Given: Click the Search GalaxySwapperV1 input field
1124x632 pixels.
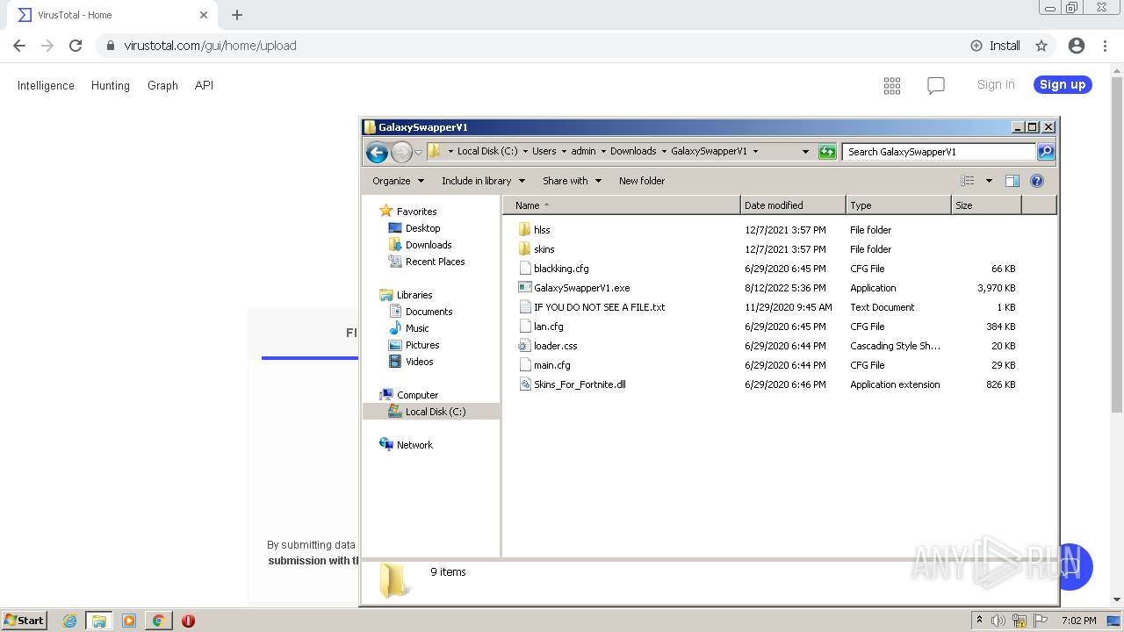Looking at the screenshot, I should (939, 152).
